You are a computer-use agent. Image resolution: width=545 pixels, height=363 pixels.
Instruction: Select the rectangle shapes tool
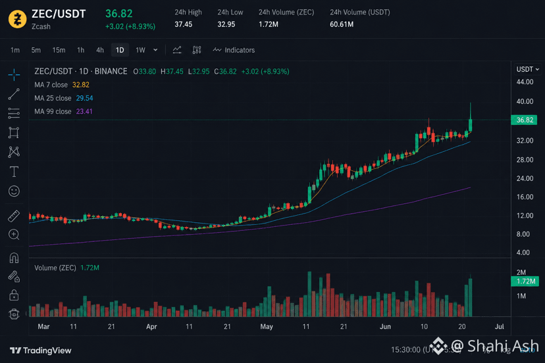14,133
